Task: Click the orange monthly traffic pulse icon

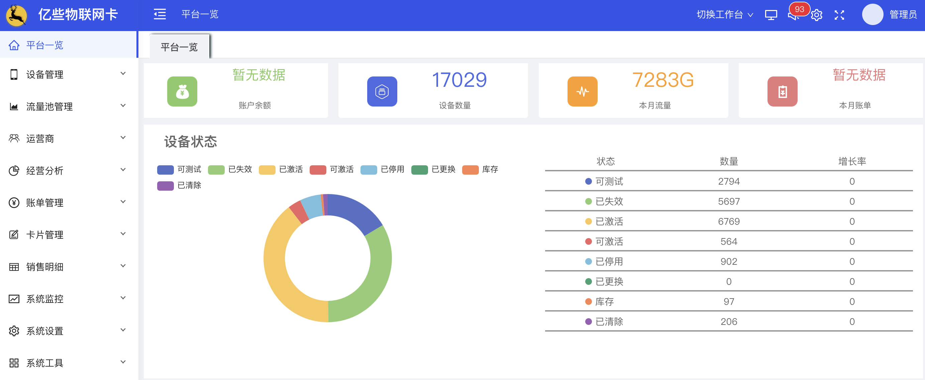Action: [583, 91]
